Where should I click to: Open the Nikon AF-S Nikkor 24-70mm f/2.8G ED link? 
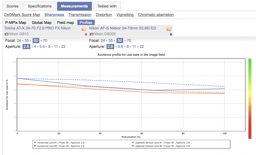tap(123, 28)
